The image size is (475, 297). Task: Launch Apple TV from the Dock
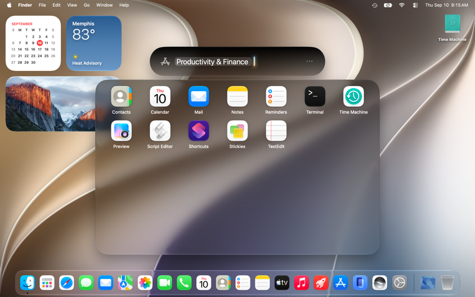pyautogui.click(x=282, y=283)
